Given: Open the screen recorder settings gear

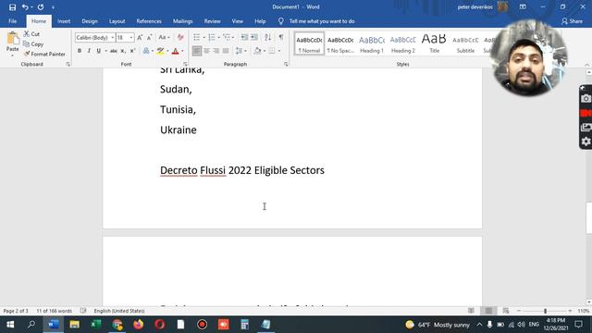Looking at the screenshot, I should pos(586,142).
